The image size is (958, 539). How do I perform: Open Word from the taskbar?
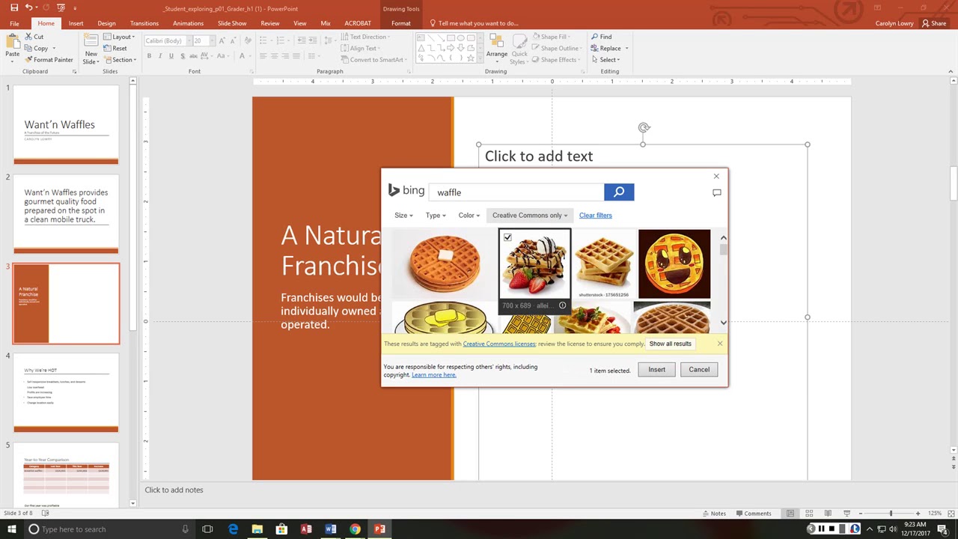[330, 529]
